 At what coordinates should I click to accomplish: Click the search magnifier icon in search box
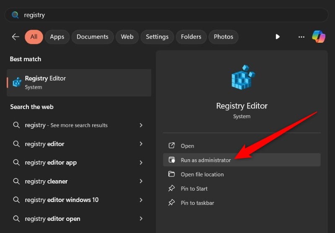[15, 15]
